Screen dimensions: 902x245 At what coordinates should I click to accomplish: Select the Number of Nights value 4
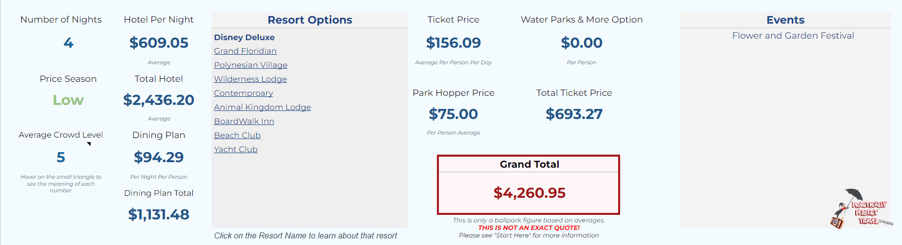(x=68, y=43)
